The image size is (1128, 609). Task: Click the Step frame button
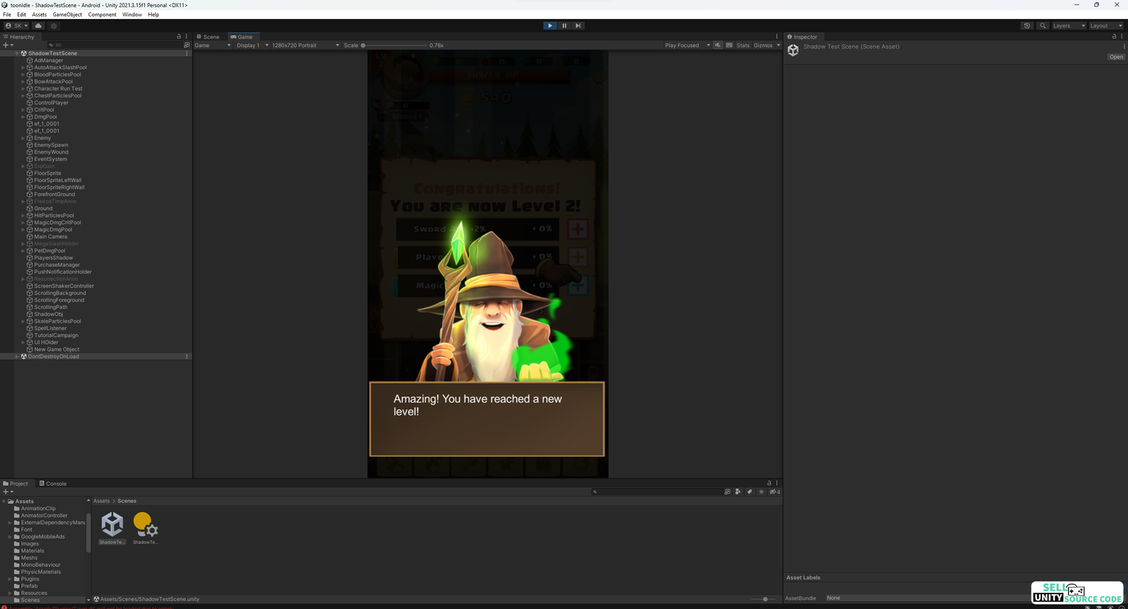pyautogui.click(x=578, y=25)
